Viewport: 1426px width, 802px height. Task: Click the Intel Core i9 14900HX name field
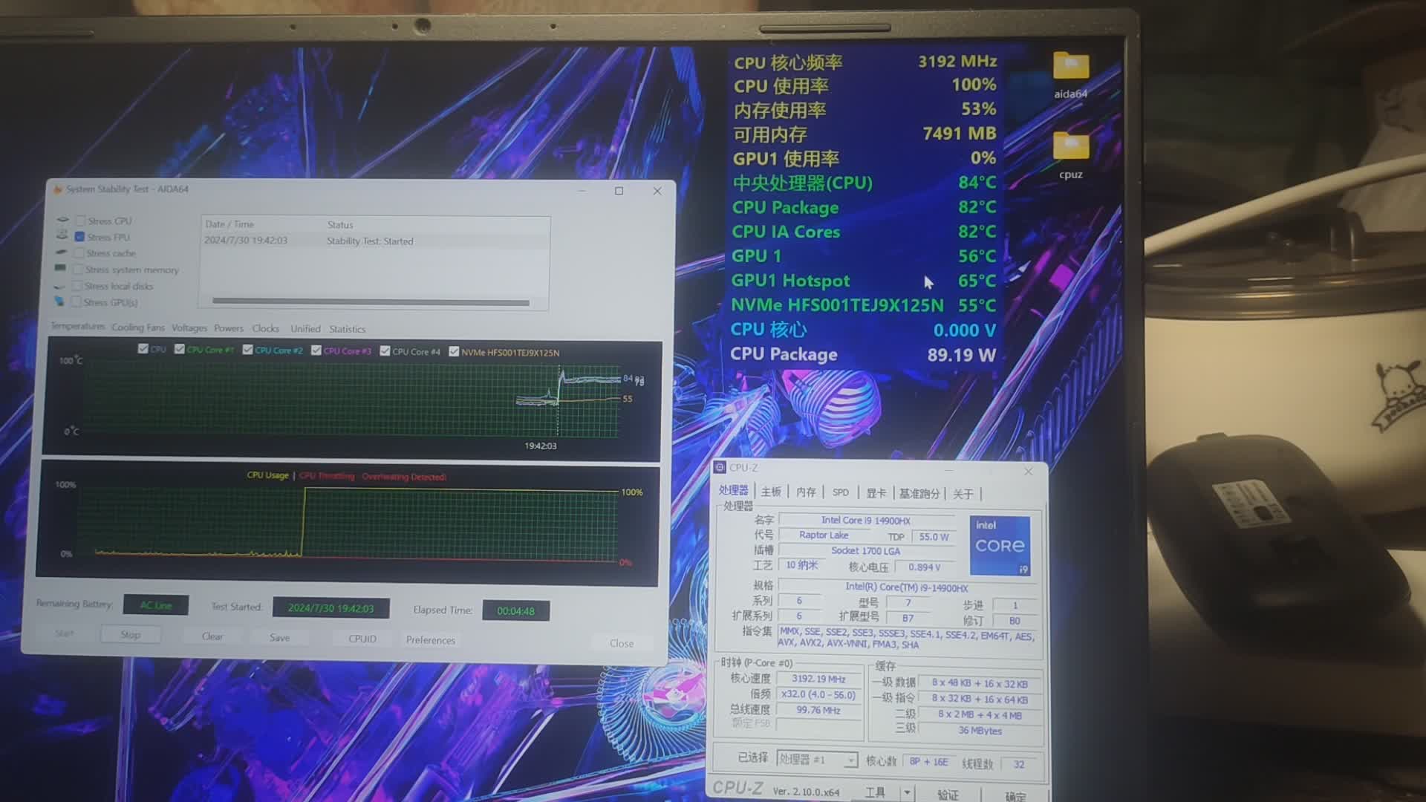click(x=865, y=521)
